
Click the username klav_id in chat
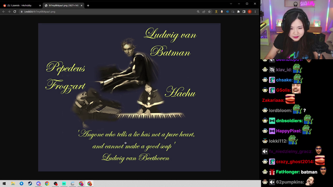coord(284,70)
